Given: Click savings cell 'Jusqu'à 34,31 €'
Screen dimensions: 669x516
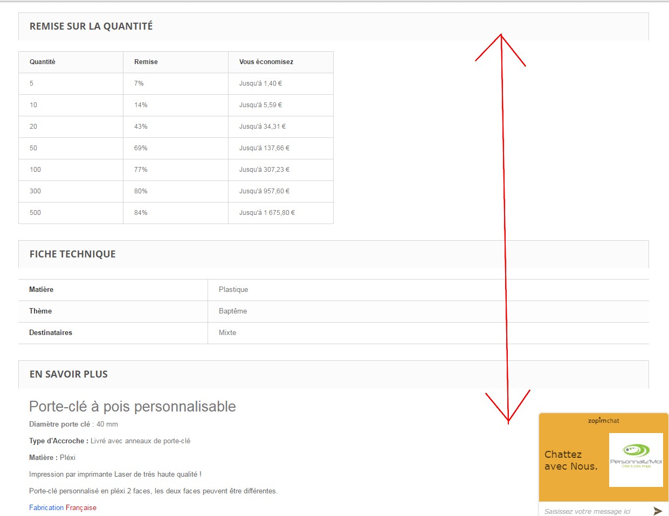Looking at the screenshot, I should (281, 127).
